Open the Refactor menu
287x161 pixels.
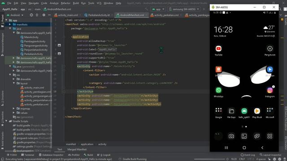tap(65, 3)
